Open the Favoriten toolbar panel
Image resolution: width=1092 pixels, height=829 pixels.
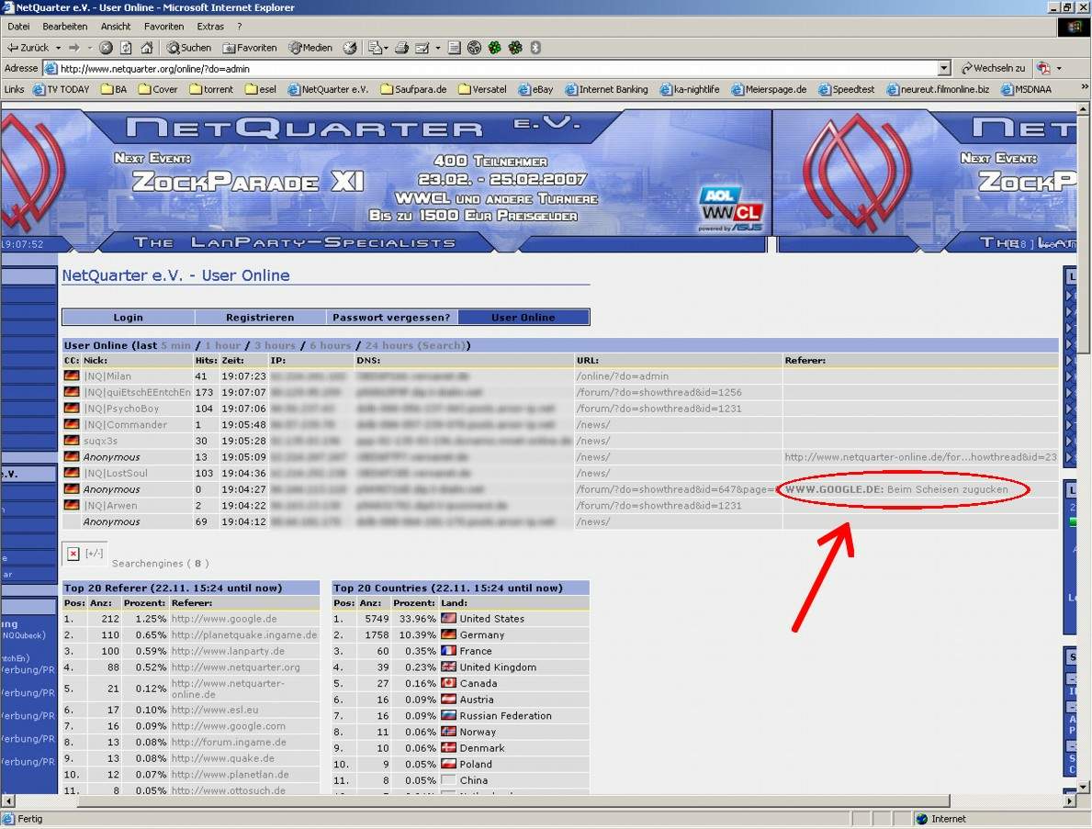[250, 48]
